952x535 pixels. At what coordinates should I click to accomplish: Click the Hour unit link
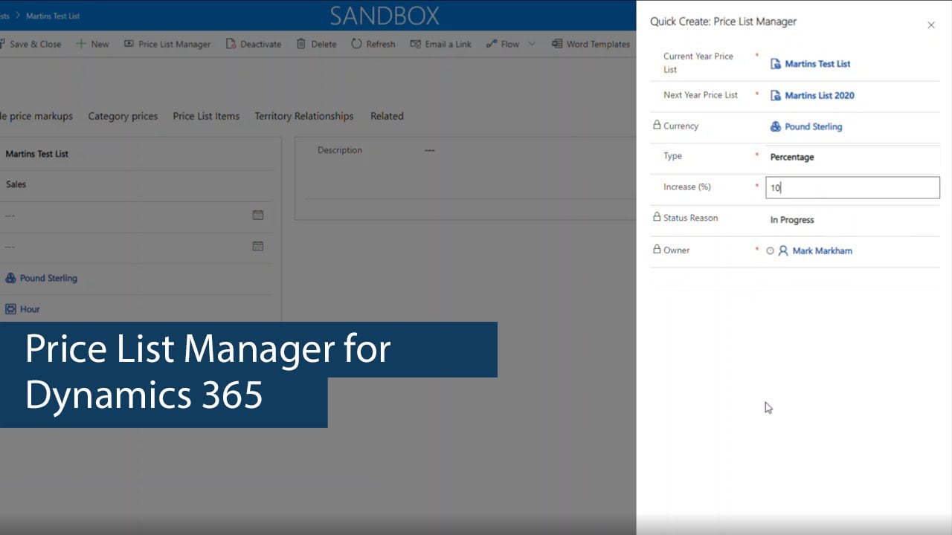click(30, 309)
